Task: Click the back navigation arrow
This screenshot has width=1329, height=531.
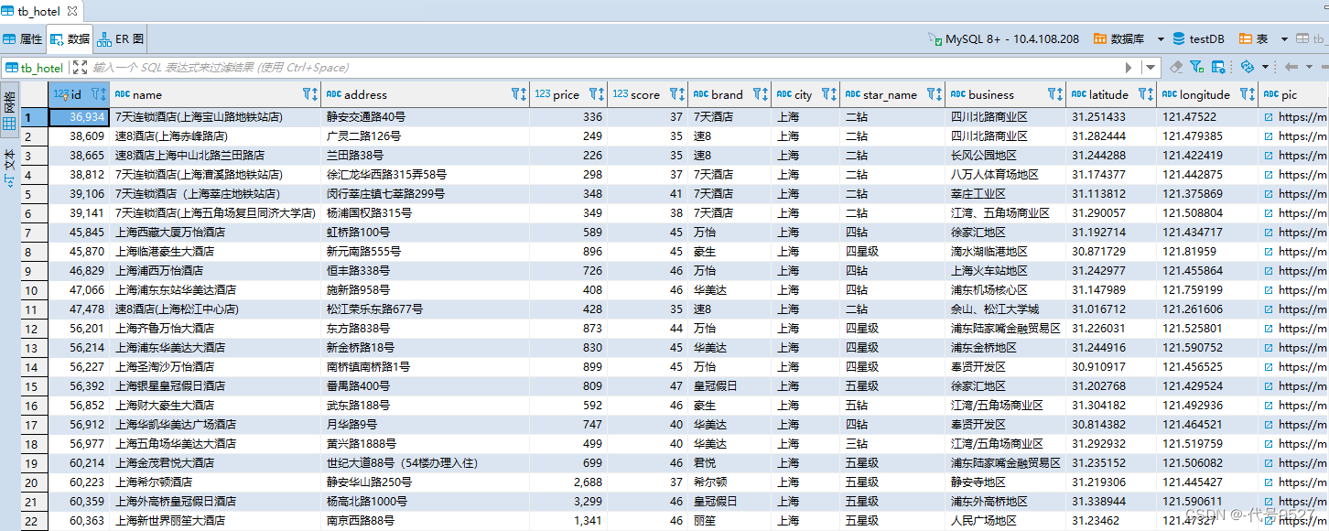Action: pos(1291,67)
